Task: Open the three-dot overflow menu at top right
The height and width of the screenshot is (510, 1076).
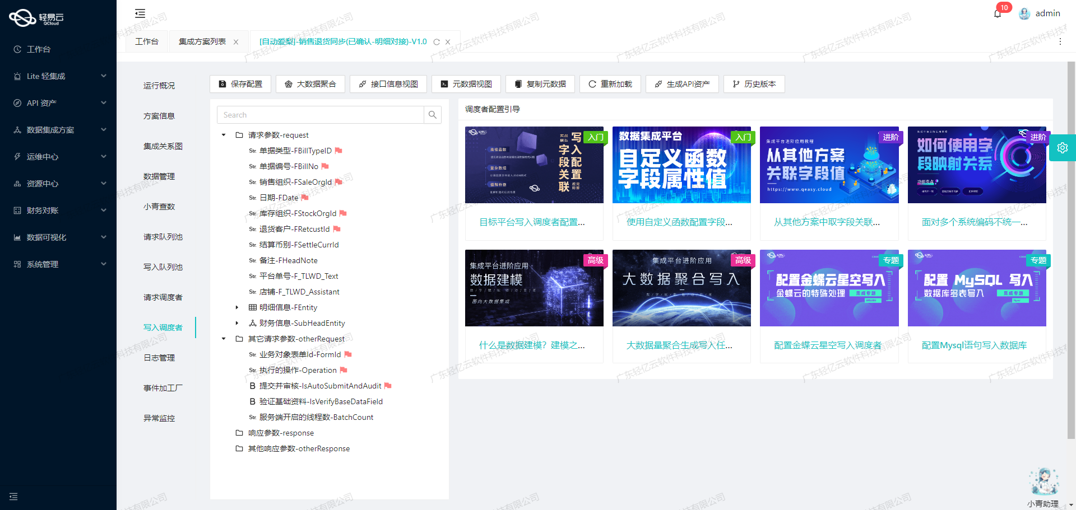Action: point(1060,41)
